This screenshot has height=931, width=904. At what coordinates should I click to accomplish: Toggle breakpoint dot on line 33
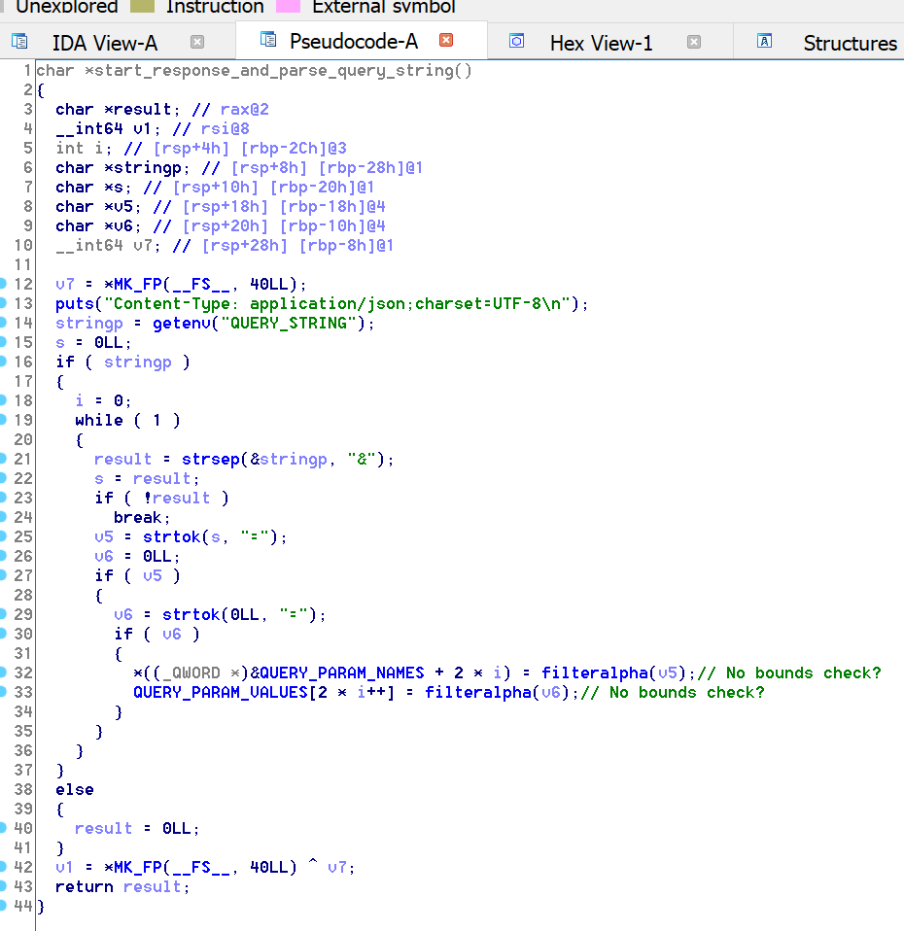[2, 692]
